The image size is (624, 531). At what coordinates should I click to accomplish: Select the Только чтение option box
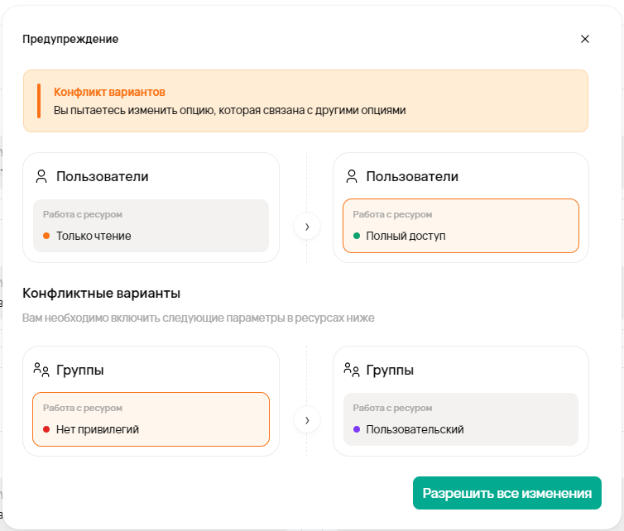coord(151,226)
